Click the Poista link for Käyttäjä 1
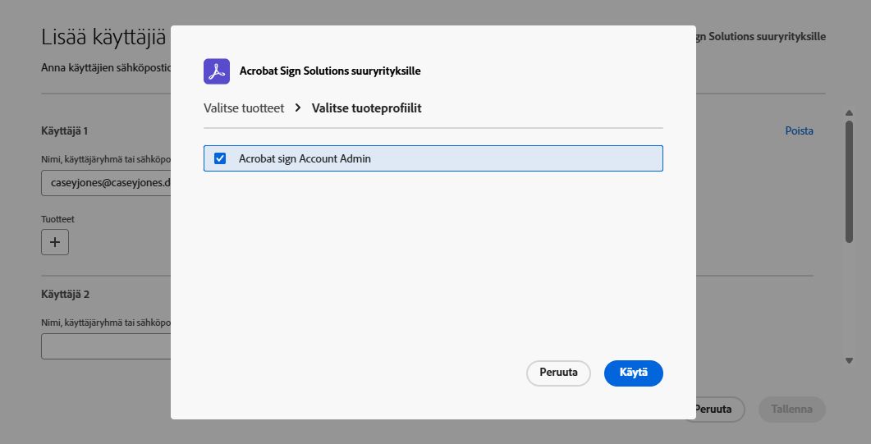This screenshot has width=871, height=444. (x=799, y=130)
